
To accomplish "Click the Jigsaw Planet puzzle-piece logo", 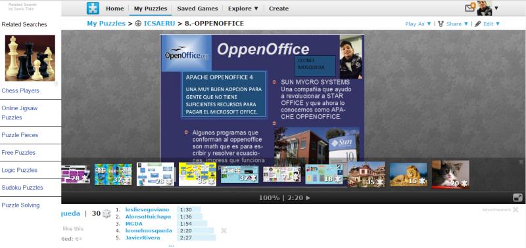I will (93, 9).
